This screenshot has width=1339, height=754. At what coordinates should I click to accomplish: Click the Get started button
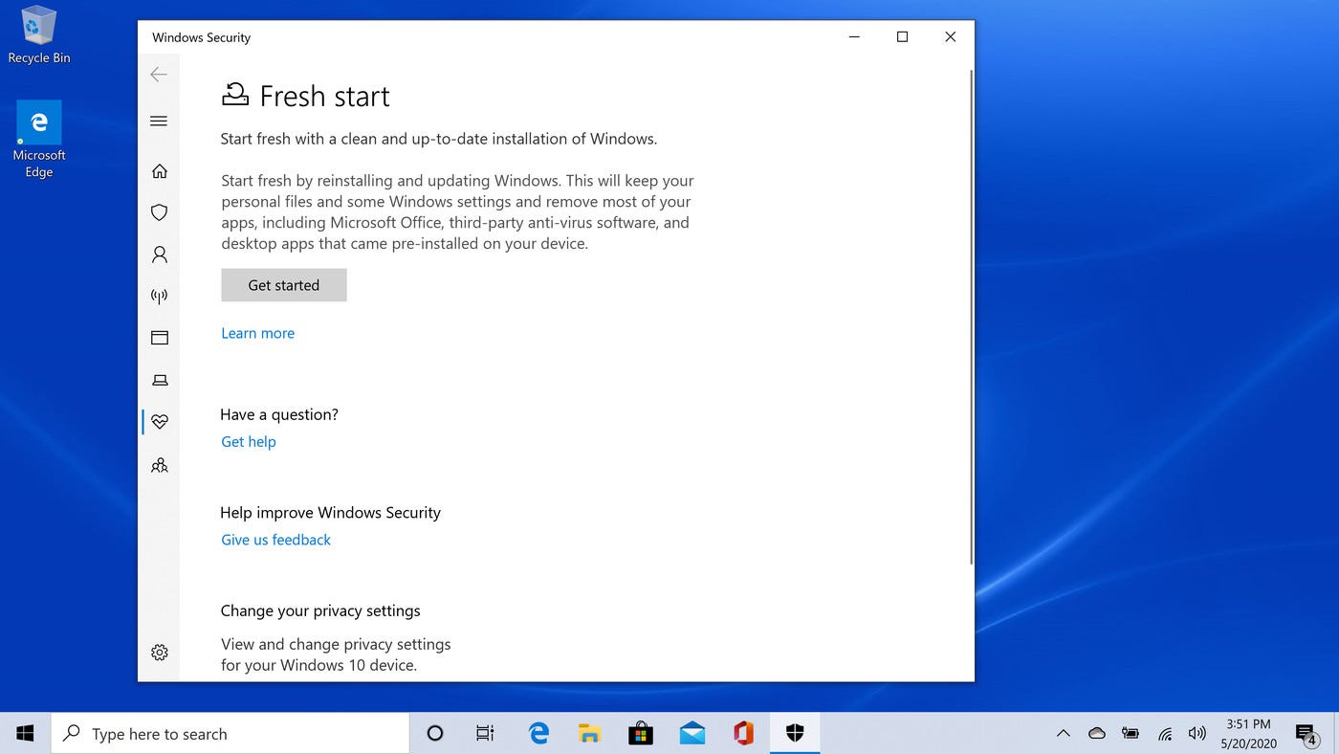[x=284, y=285]
